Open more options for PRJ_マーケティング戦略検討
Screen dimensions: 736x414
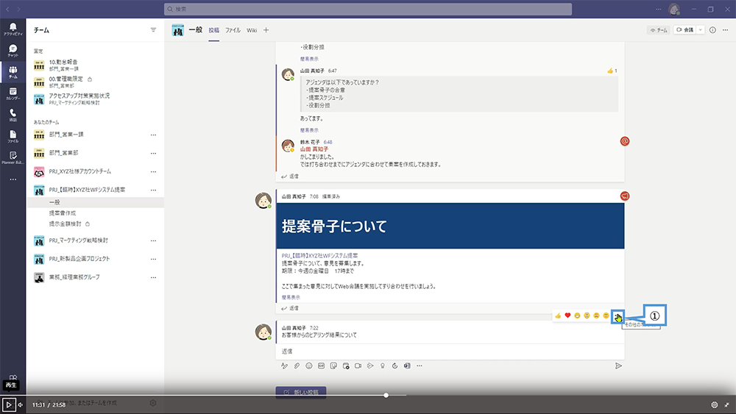153,240
